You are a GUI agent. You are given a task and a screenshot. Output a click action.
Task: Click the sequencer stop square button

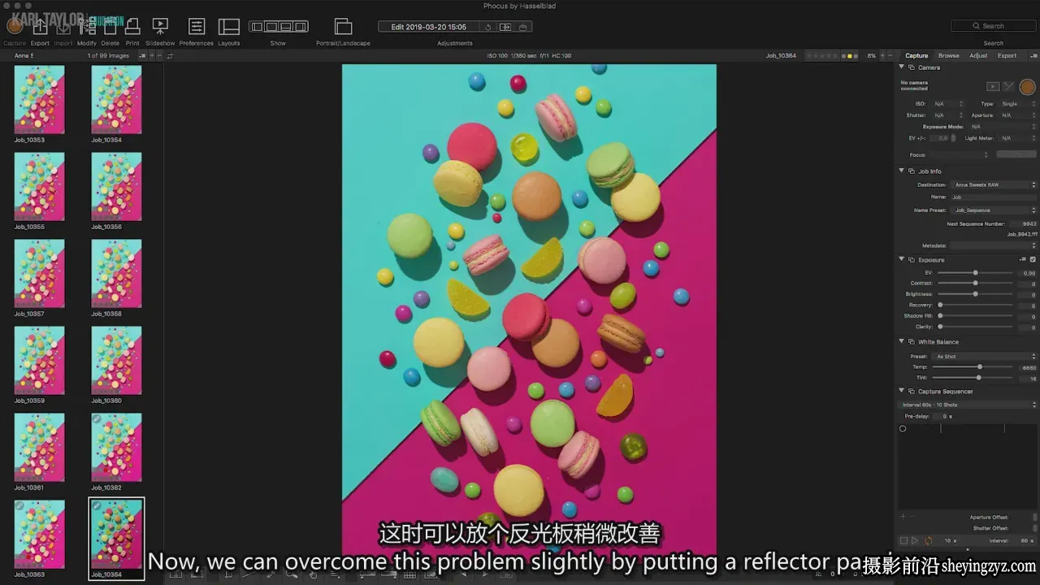coord(903,540)
